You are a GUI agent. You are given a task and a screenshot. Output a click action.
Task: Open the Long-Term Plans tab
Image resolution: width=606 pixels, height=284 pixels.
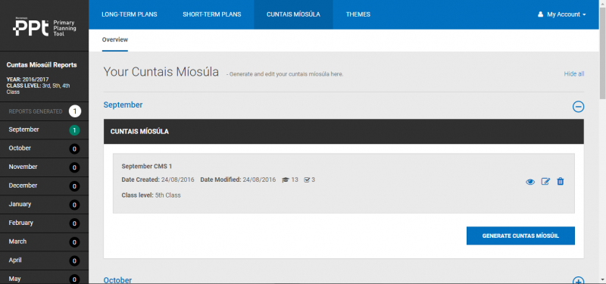(130, 14)
